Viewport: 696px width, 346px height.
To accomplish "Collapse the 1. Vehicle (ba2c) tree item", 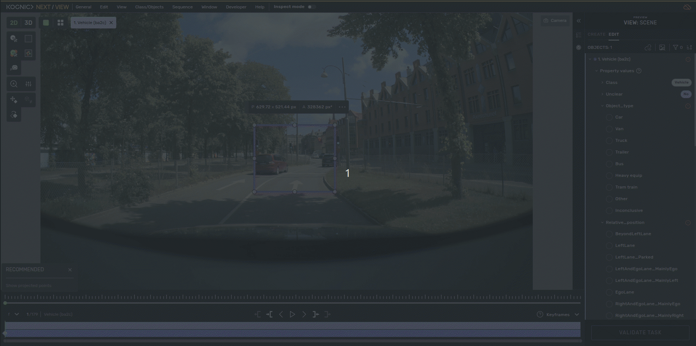I will click(590, 59).
